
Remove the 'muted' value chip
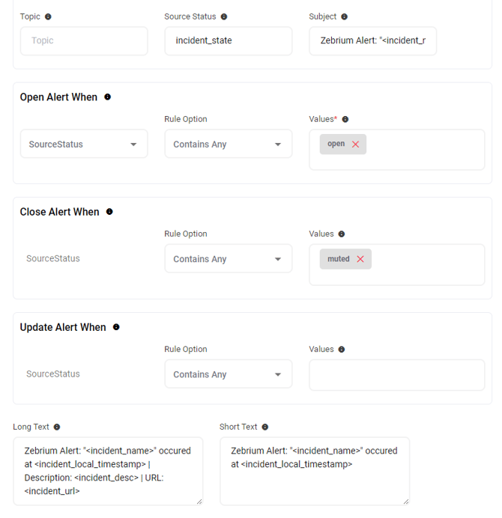(x=360, y=259)
